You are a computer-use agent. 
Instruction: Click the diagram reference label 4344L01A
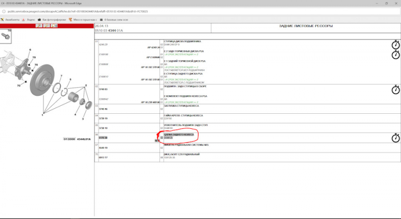tap(83, 138)
